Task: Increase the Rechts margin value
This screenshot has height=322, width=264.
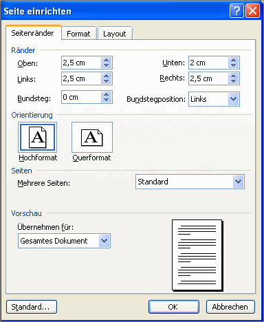Action: (x=233, y=76)
